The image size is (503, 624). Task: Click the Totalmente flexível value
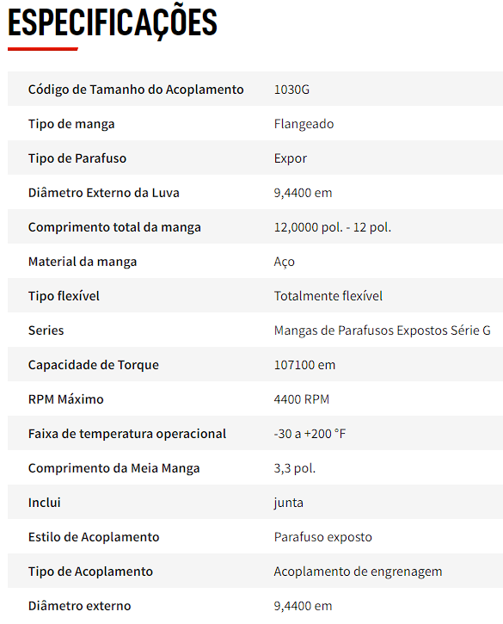(x=328, y=296)
